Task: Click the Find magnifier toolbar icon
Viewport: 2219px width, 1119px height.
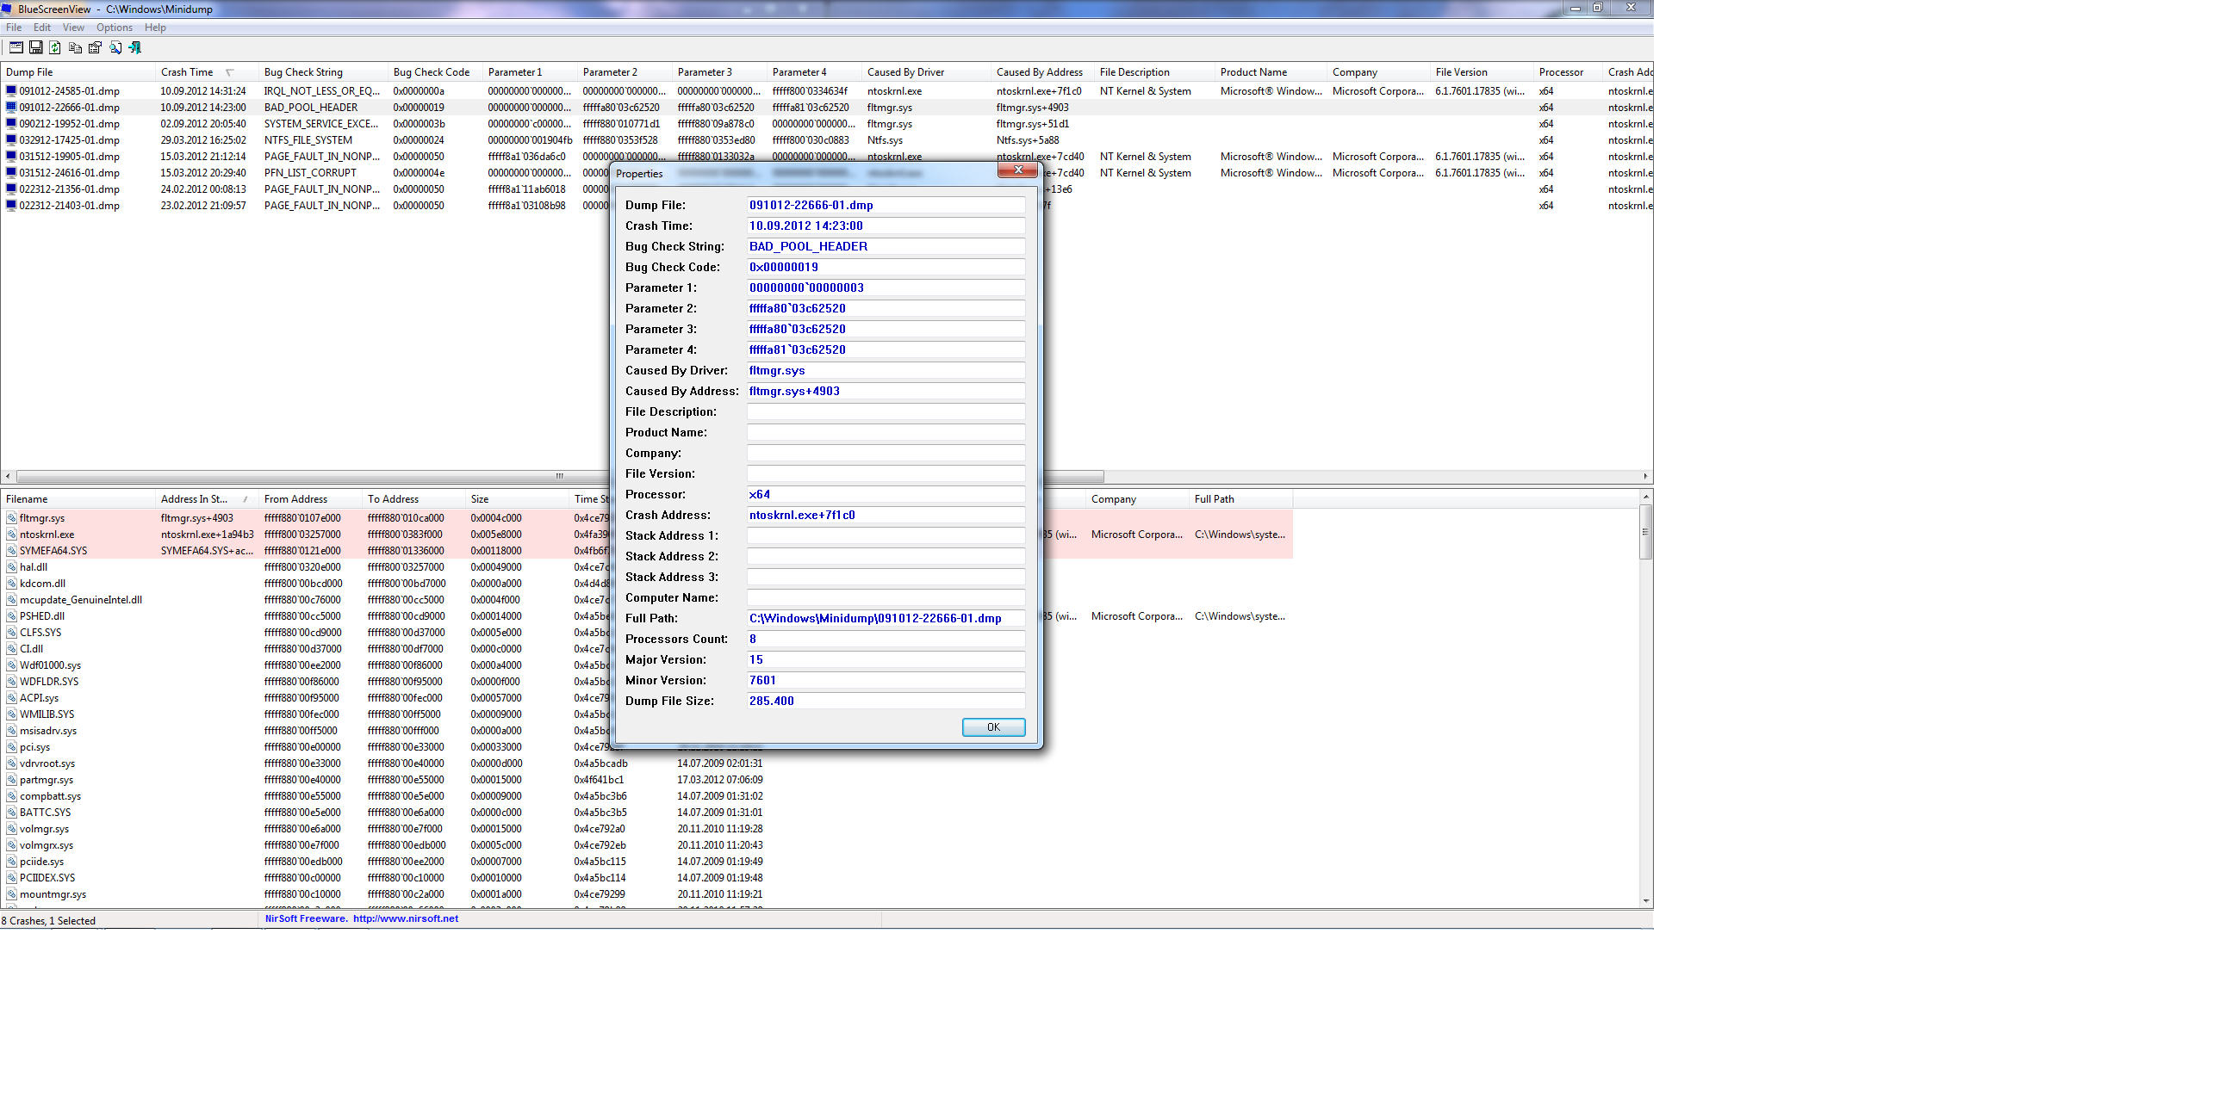Action: tap(115, 48)
